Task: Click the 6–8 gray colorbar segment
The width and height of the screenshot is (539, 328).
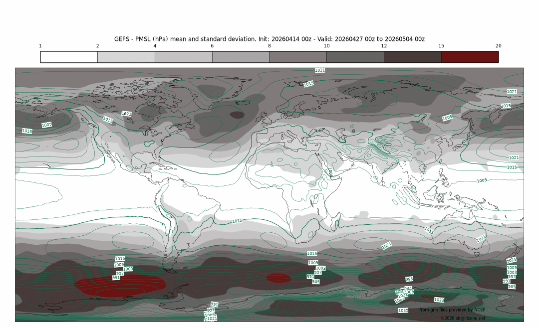Action: click(241, 57)
